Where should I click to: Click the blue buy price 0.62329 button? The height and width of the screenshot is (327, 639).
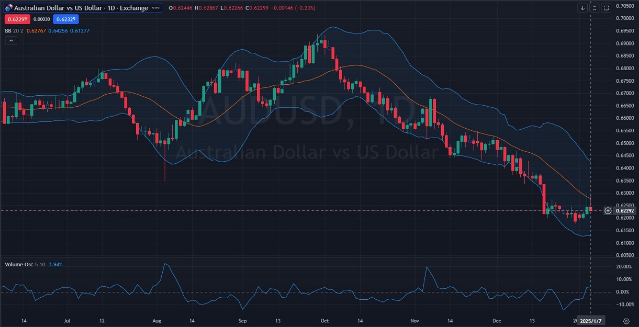point(65,19)
